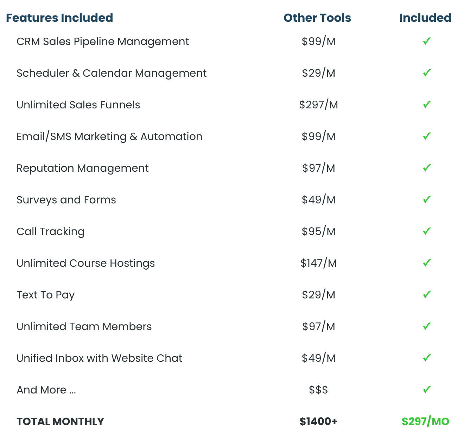This screenshot has width=470, height=435.
Task: Click the green $297/MO total price
Action: tap(425, 422)
